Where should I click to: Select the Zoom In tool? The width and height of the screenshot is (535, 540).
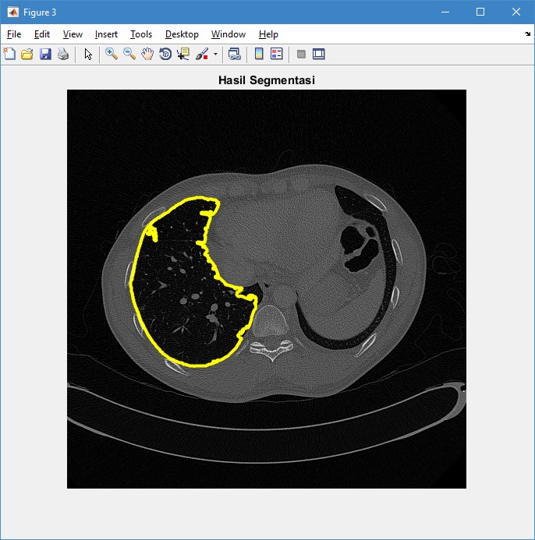(x=112, y=54)
